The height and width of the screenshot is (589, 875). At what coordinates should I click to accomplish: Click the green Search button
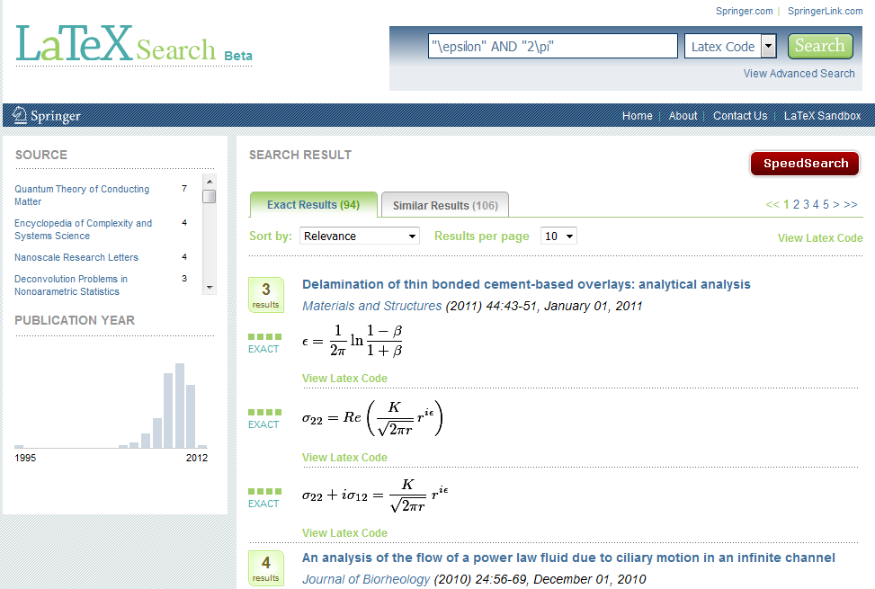click(820, 46)
